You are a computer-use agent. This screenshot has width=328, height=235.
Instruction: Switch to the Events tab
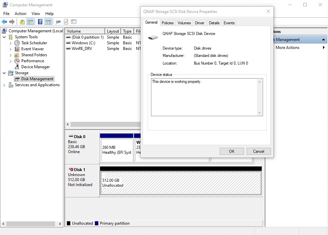tap(229, 23)
